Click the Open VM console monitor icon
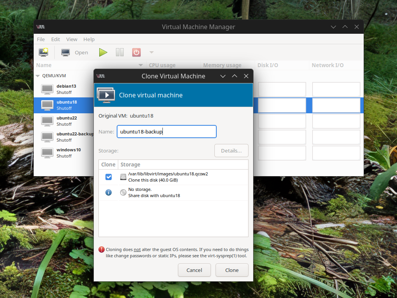This screenshot has height=298, width=397. 66,52
